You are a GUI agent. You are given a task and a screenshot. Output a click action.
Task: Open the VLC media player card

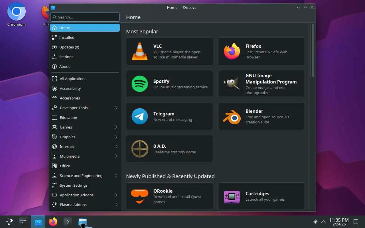tap(169, 51)
